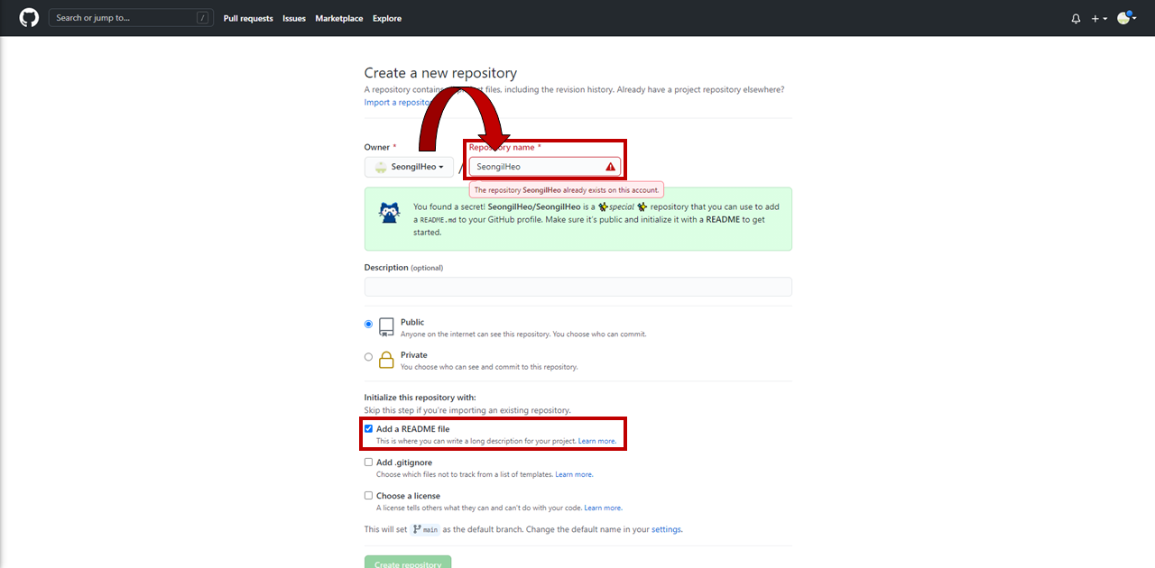The height and width of the screenshot is (568, 1155).
Task: Select the Private visibility option
Action: (368, 357)
